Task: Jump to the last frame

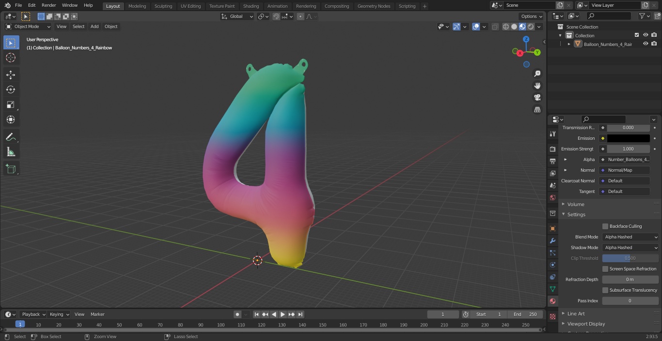Action: pyautogui.click(x=300, y=314)
